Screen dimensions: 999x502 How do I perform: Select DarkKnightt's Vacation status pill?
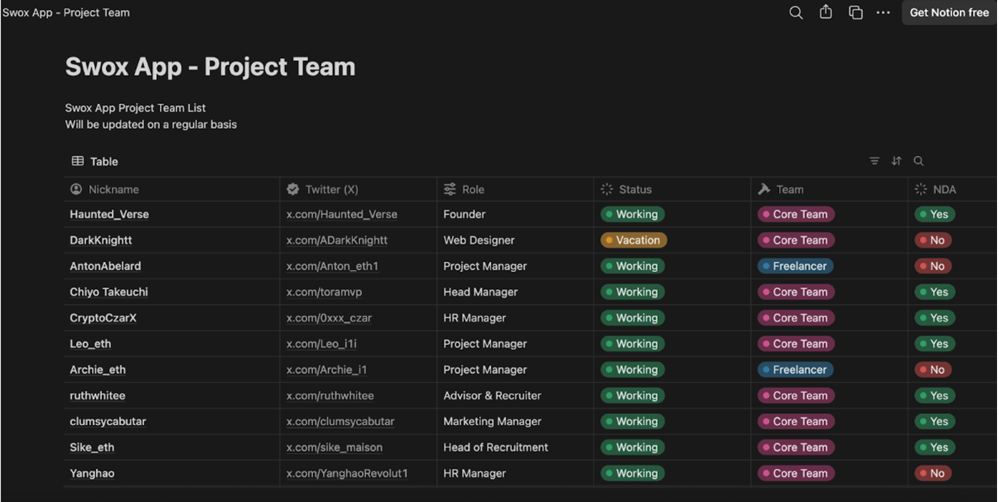coord(633,240)
